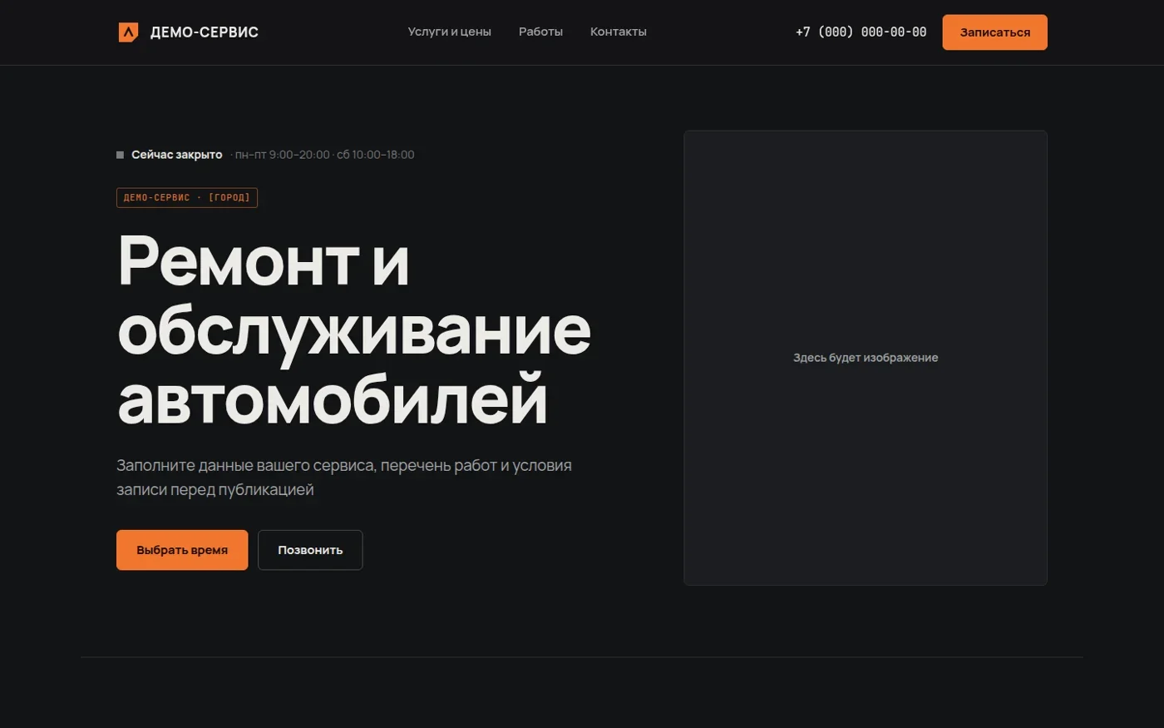Click the subtitle starting with Заполните данные
This screenshot has height=728, width=1164.
(x=344, y=478)
